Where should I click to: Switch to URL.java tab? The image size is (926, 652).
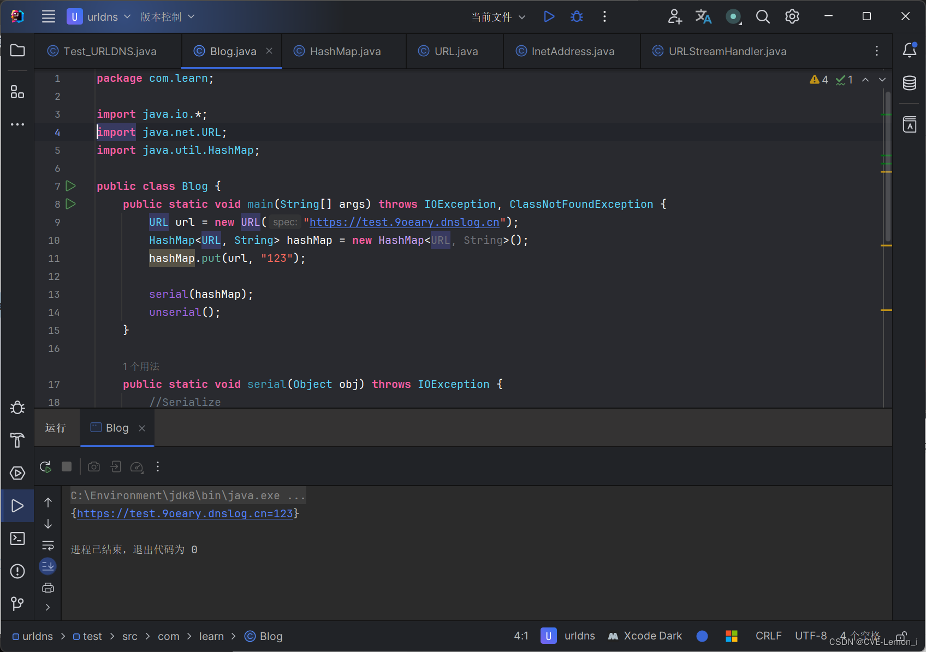pos(448,51)
